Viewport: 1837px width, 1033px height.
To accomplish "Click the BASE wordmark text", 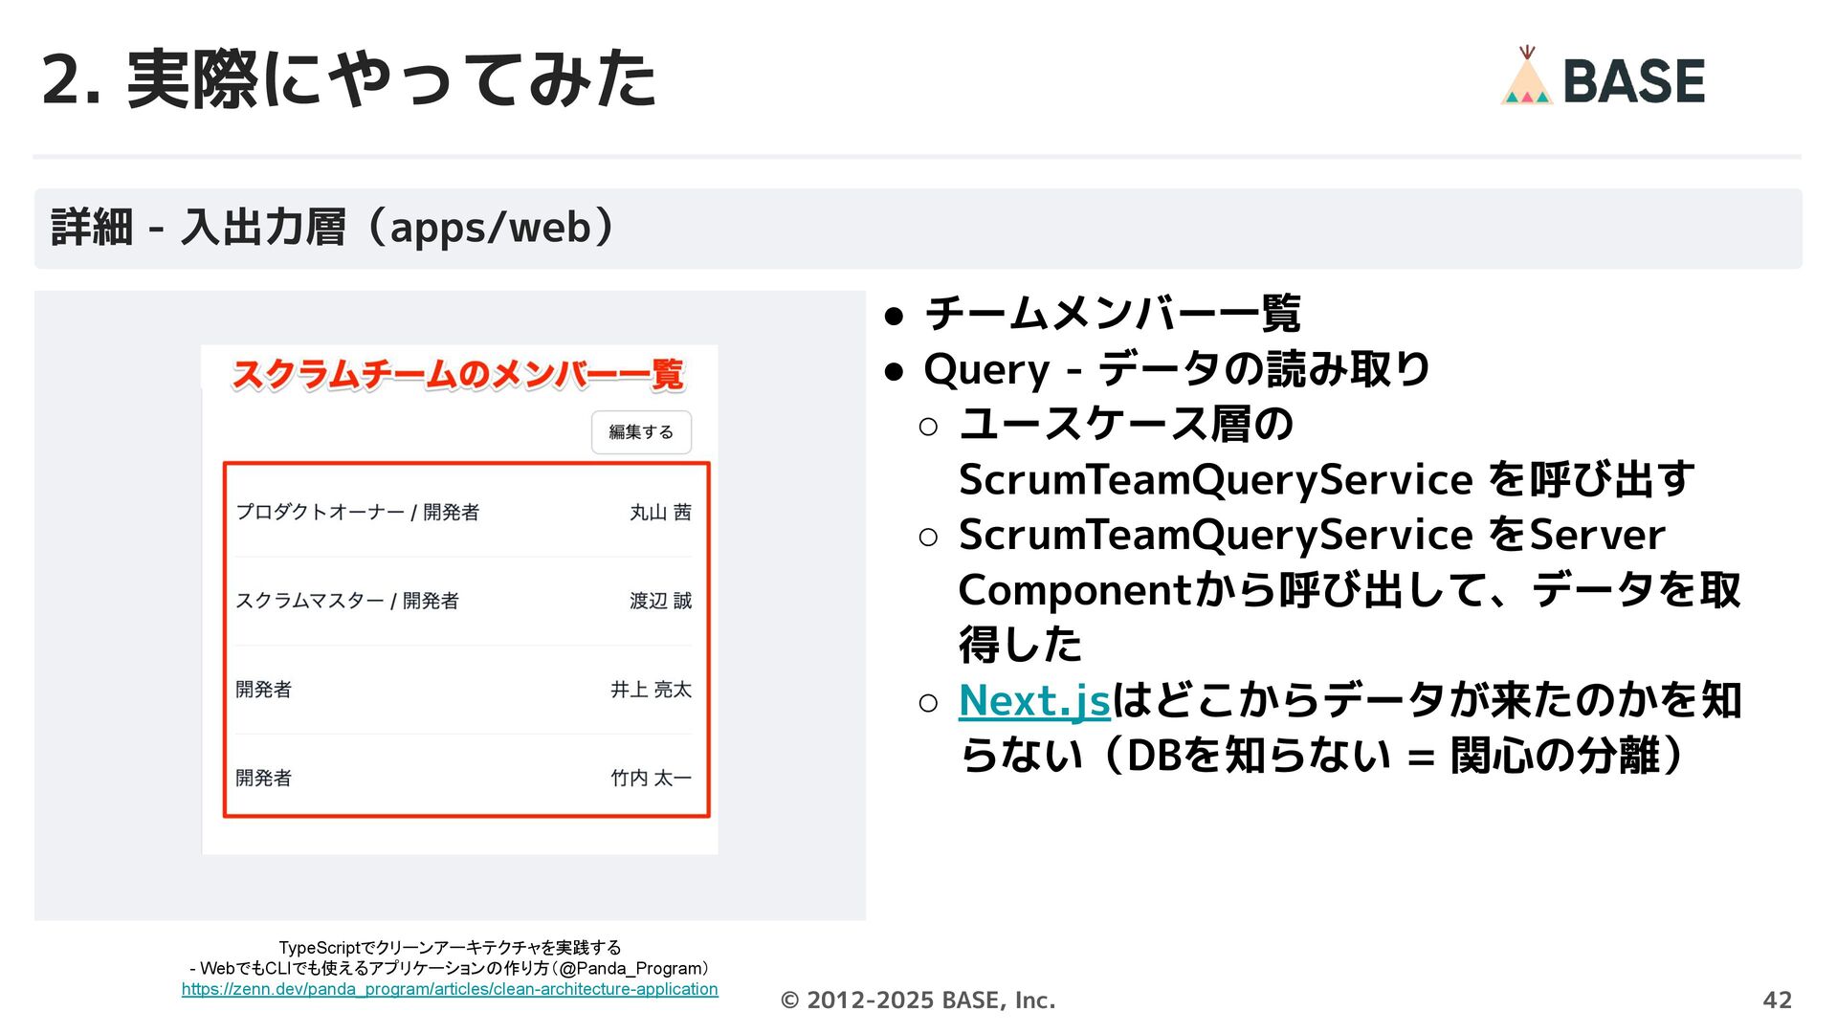I will 1633,81.
